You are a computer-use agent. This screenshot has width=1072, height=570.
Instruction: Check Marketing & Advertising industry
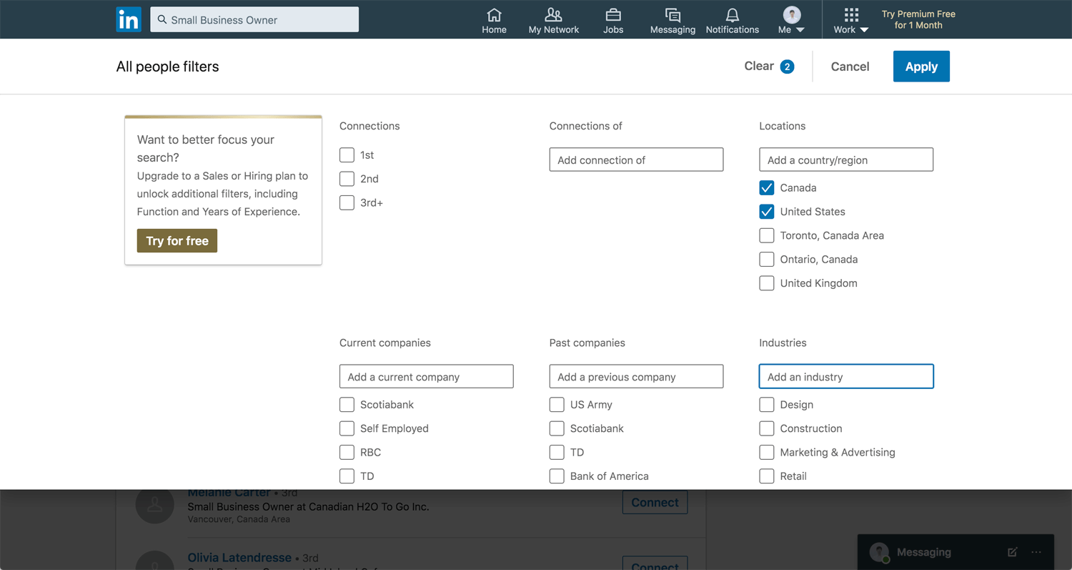tap(767, 452)
